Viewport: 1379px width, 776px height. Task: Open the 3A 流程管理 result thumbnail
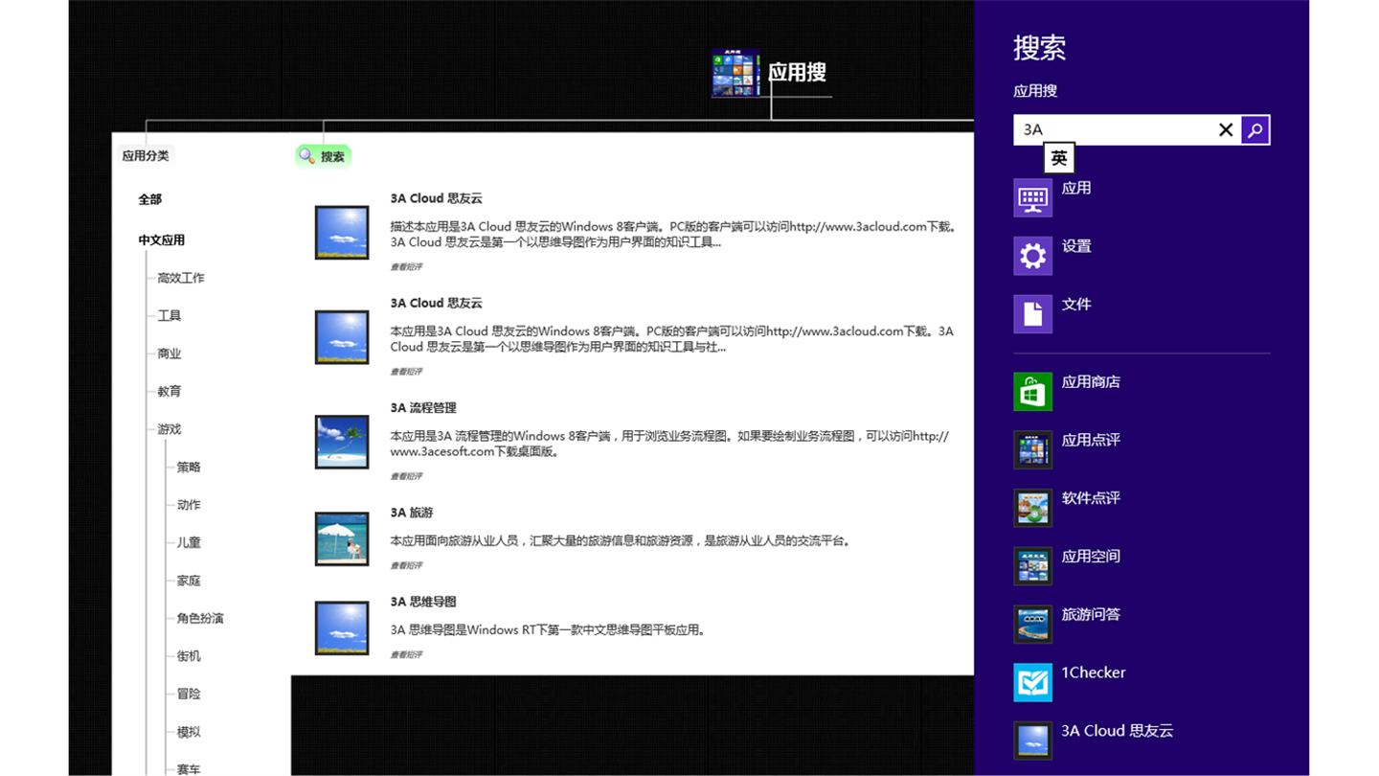[342, 442]
